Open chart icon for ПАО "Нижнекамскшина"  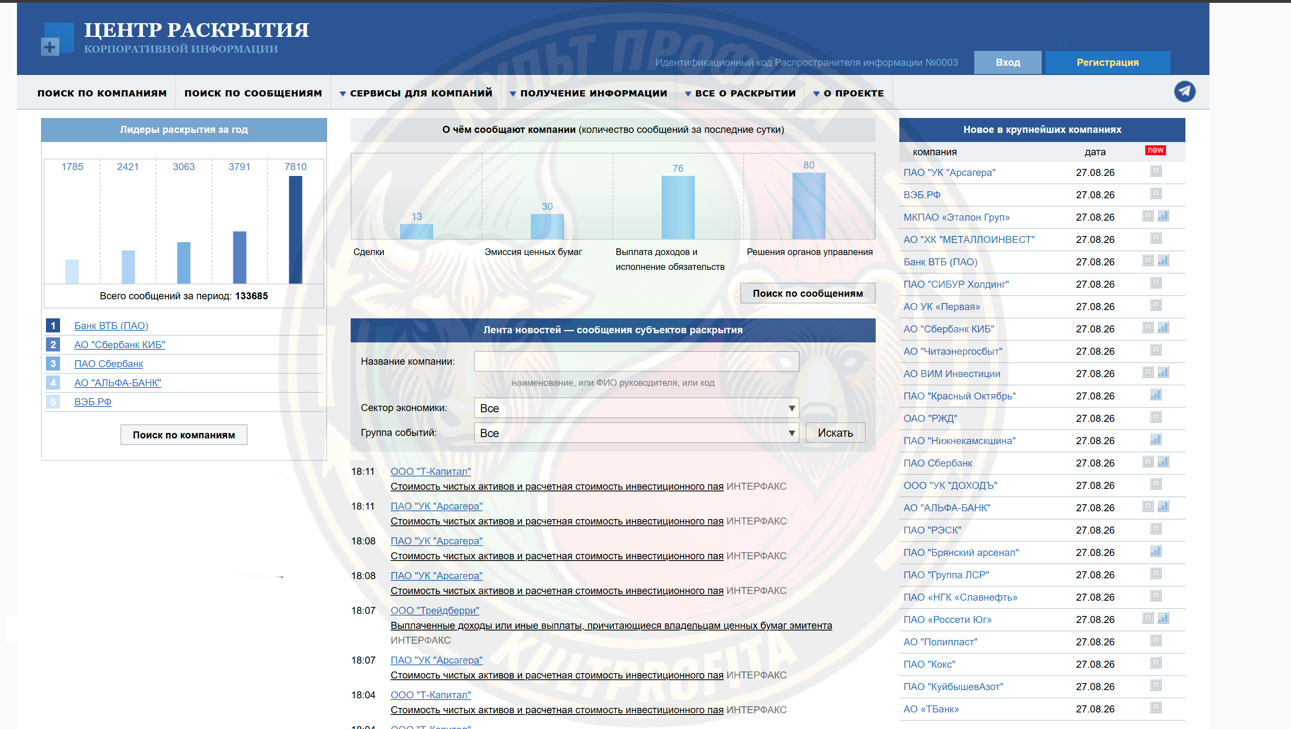click(x=1155, y=439)
